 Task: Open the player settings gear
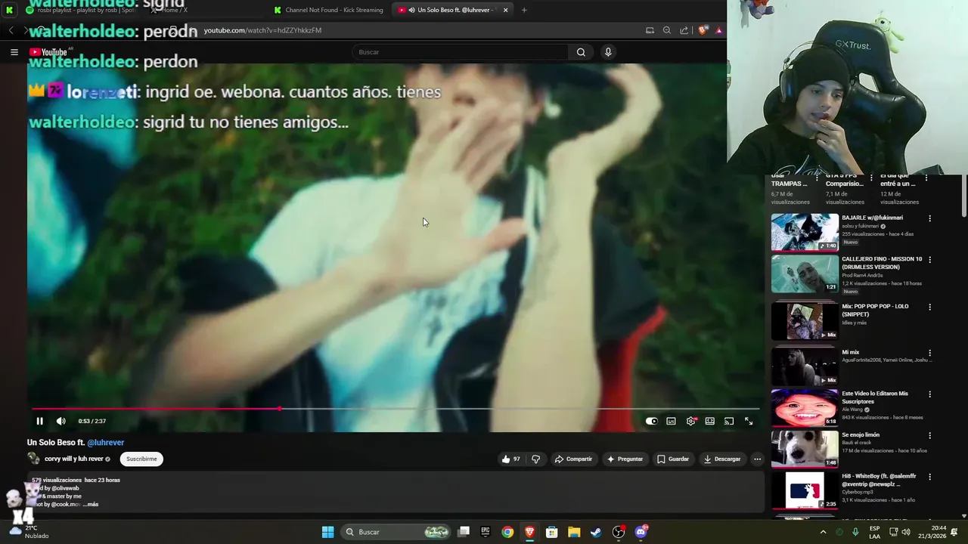click(690, 421)
